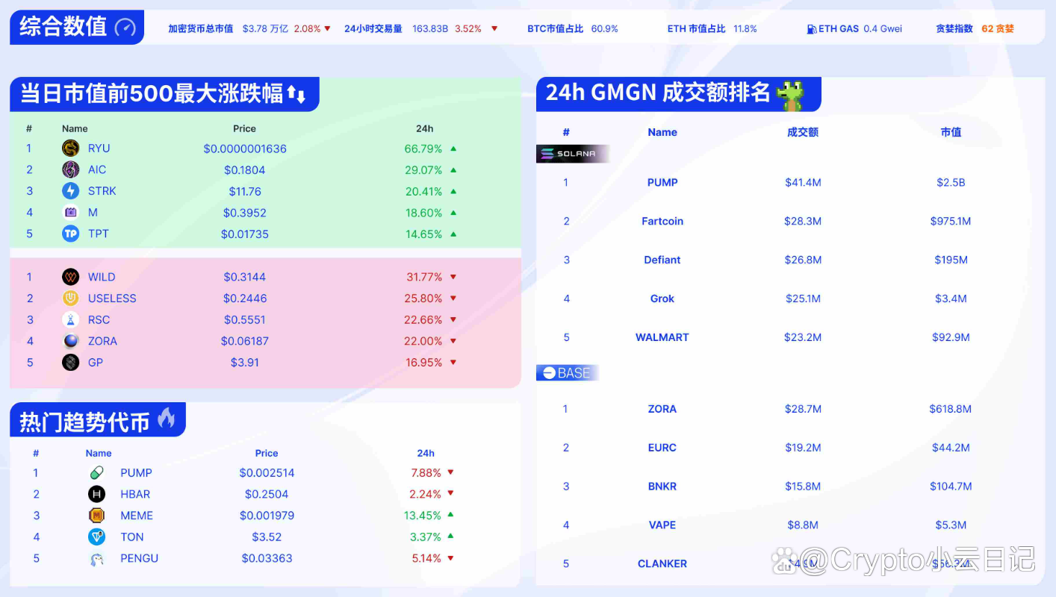Click green up arrow beside RYU 66.79%

click(453, 149)
